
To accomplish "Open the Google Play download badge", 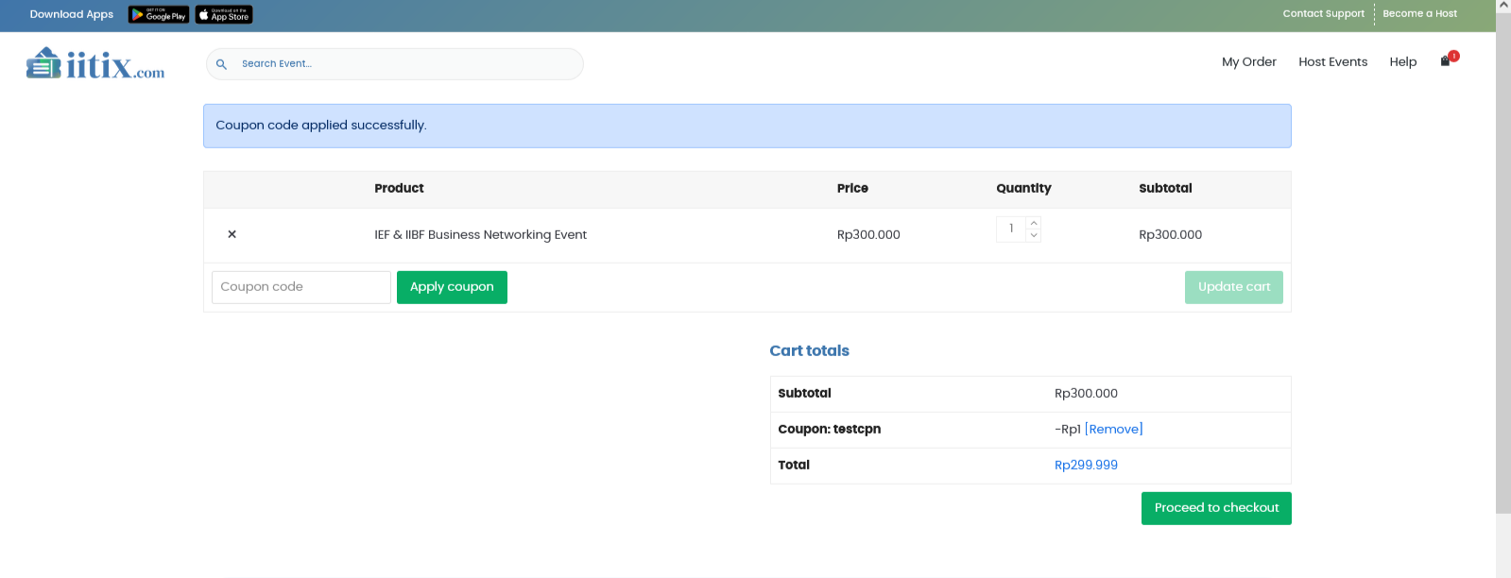I will pyautogui.click(x=159, y=15).
